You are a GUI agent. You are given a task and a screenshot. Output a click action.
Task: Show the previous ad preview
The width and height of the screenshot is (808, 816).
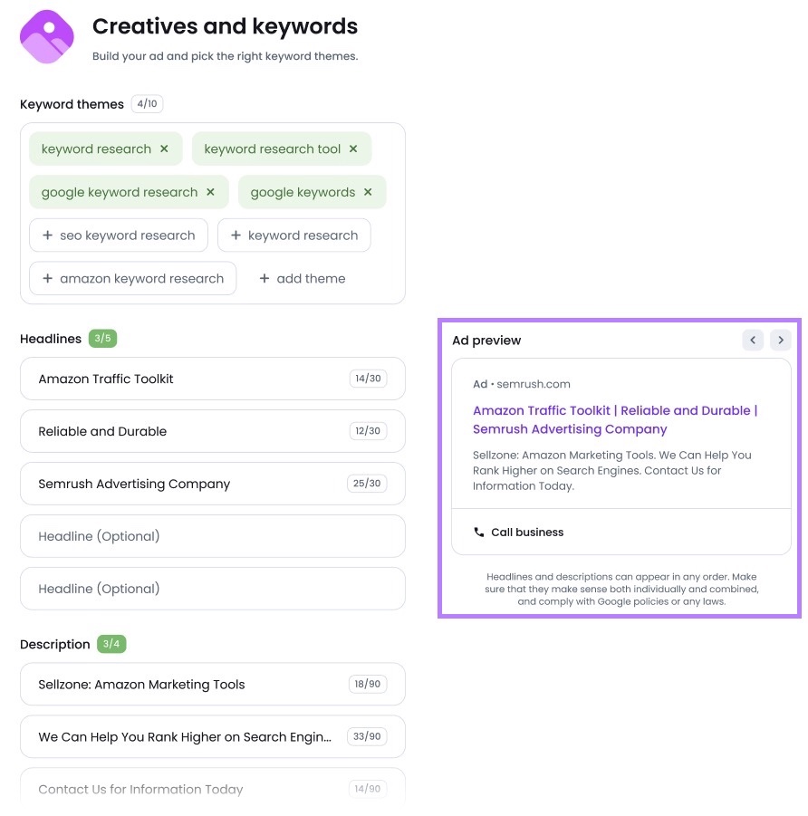click(753, 340)
